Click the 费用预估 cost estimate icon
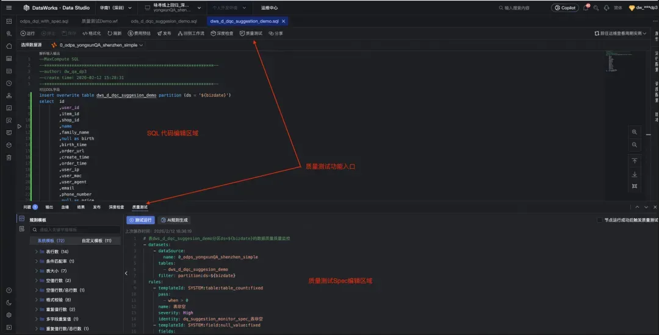659x335 pixels. 131,33
